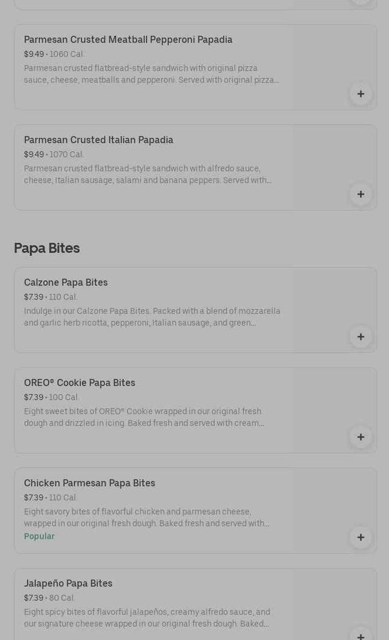Add Parmesan Crusted Meatball Pepperoni Papadia to cart
This screenshot has height=640, width=389.
(360, 94)
